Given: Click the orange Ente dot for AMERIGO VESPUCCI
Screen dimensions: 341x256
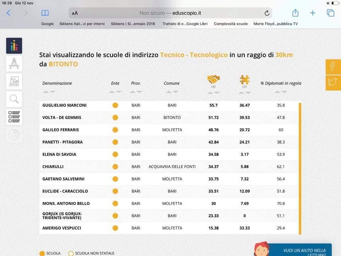Looking at the screenshot, I should click(115, 228).
